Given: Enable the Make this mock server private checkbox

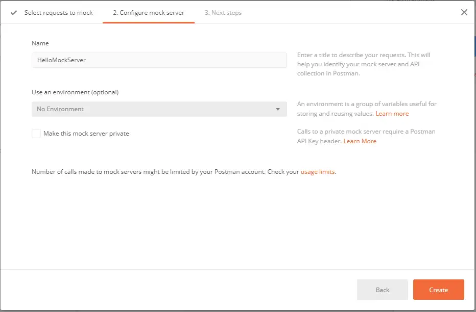Looking at the screenshot, I should [x=36, y=134].
